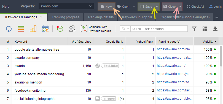Image resolution: width=223 pixels, height=104 pixels.
Task: Switch to the Ranking progress tab
Action: (66, 17)
